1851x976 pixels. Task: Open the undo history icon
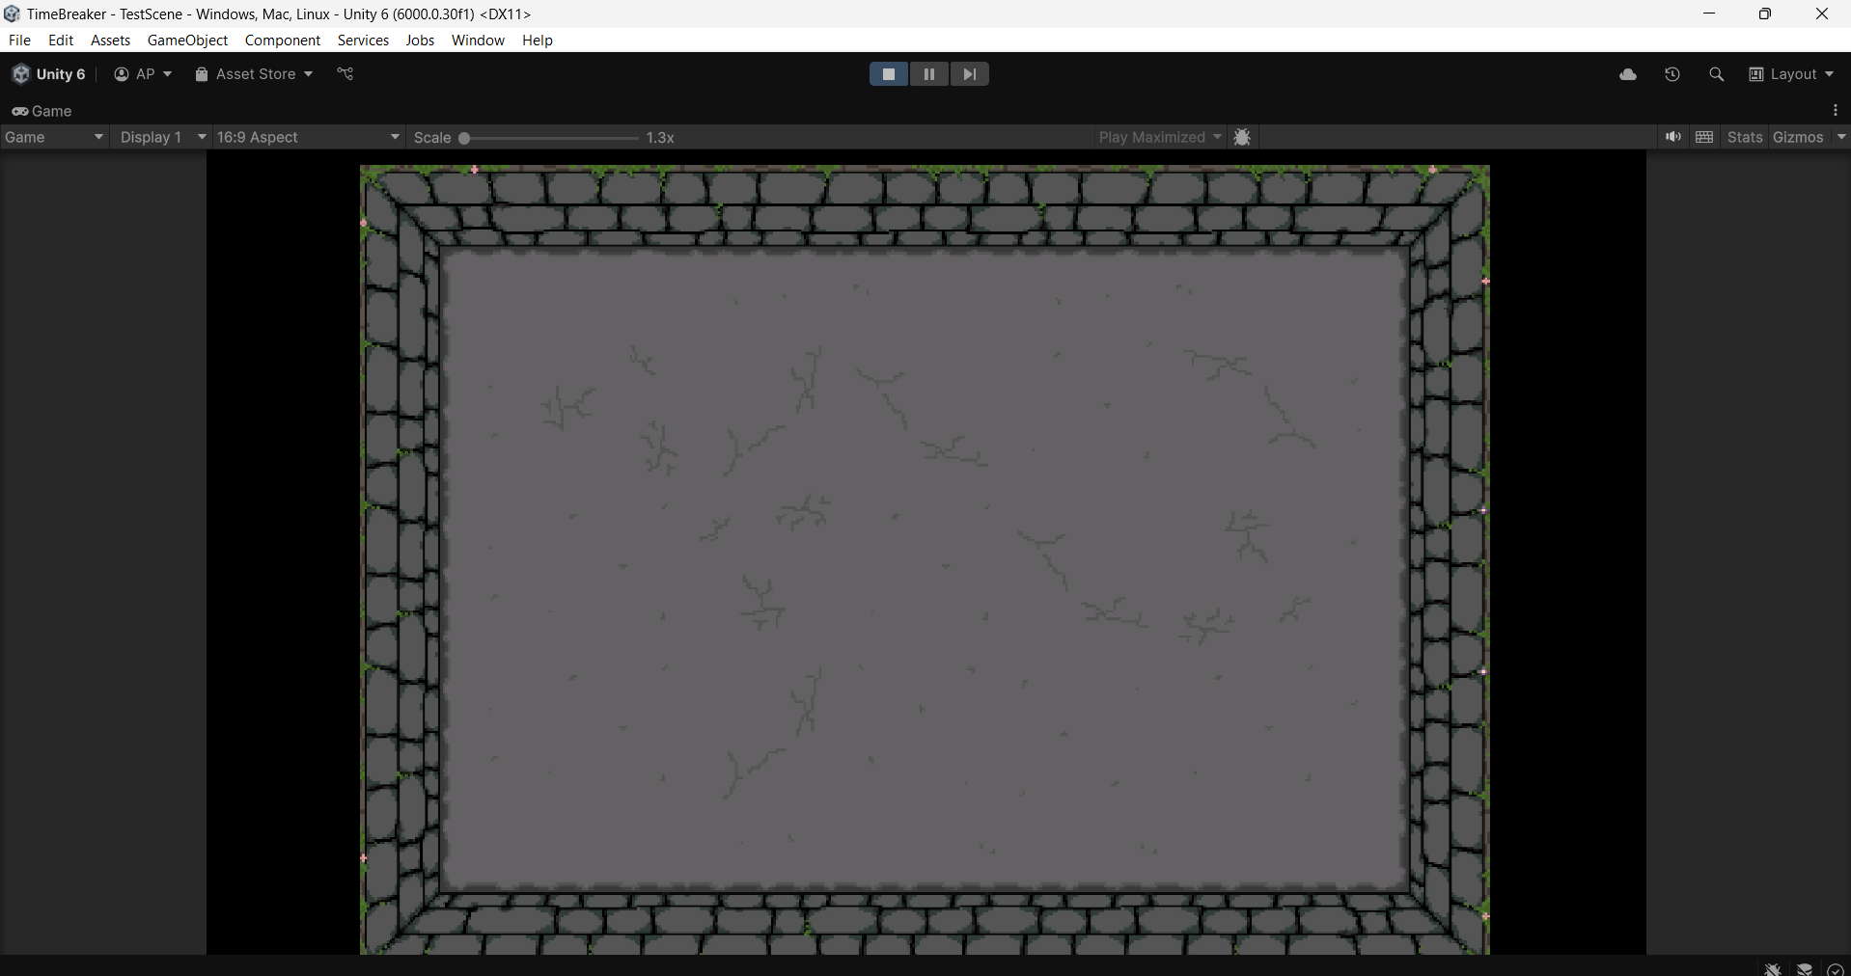(1672, 74)
